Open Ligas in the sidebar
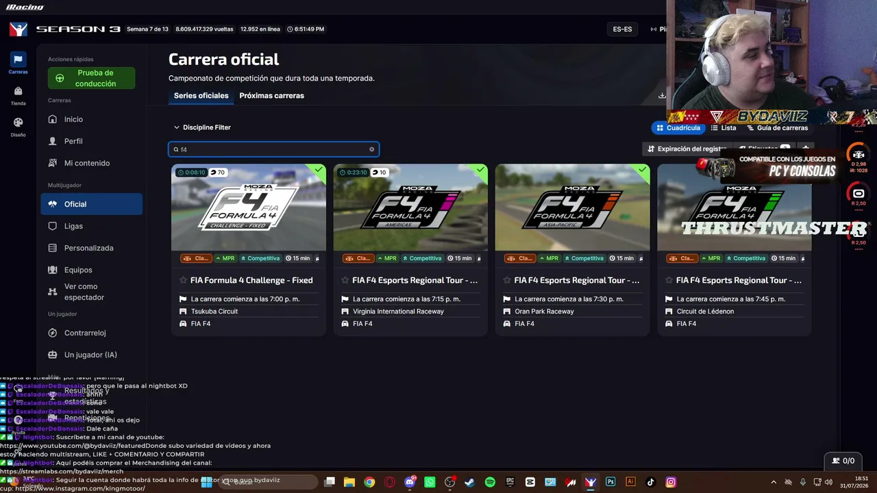Screen dimensions: 877x493 pos(91,226)
